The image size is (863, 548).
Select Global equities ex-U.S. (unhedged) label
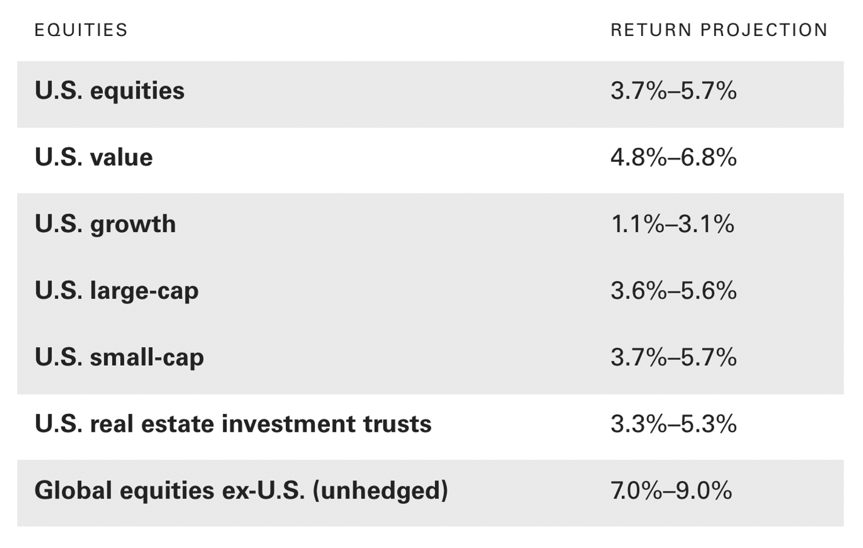241,491
